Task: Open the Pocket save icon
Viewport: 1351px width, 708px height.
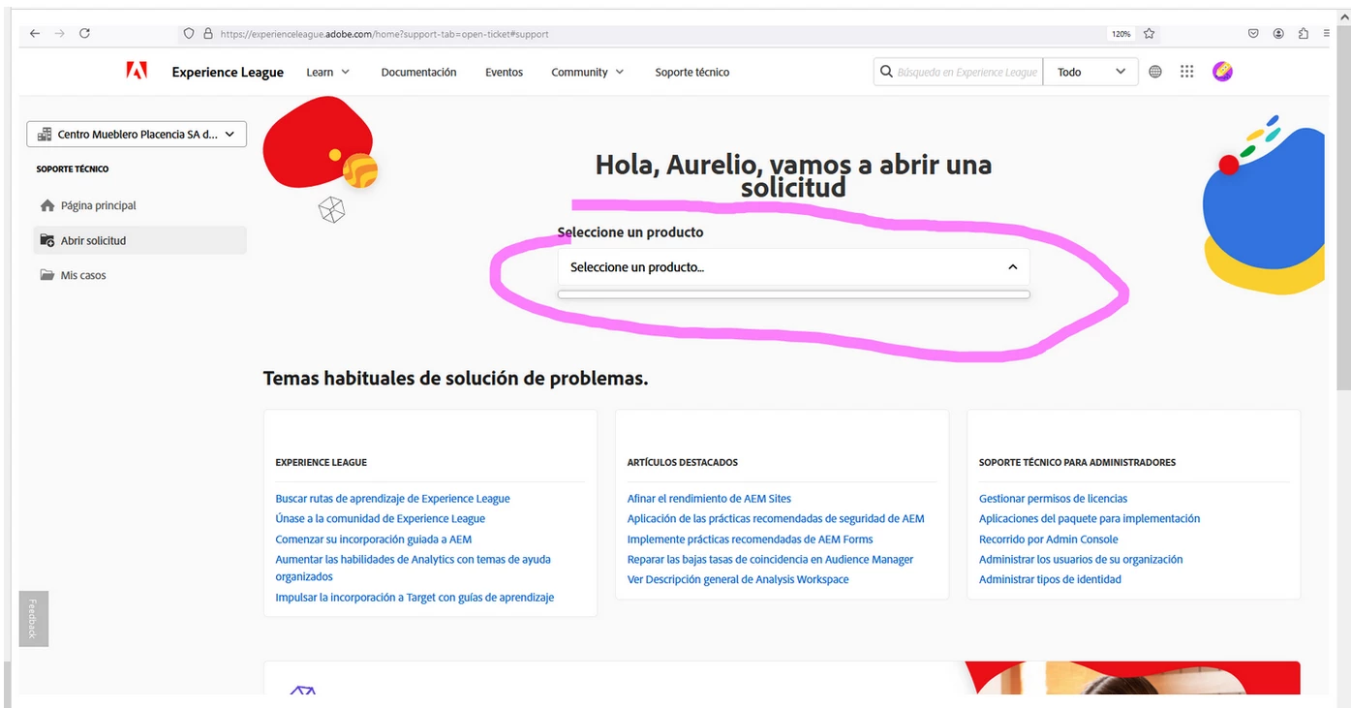Action: coord(1253,33)
